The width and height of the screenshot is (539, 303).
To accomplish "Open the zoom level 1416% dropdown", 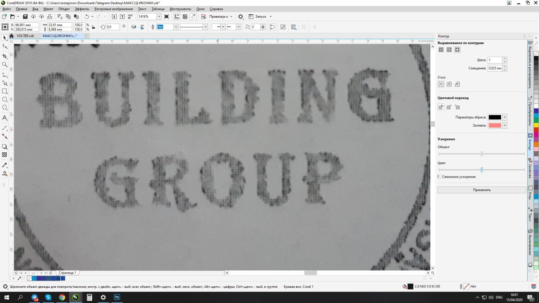I will pos(159,16).
